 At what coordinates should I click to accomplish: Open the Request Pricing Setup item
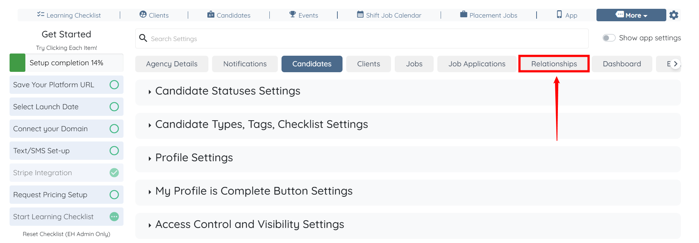tap(50, 195)
